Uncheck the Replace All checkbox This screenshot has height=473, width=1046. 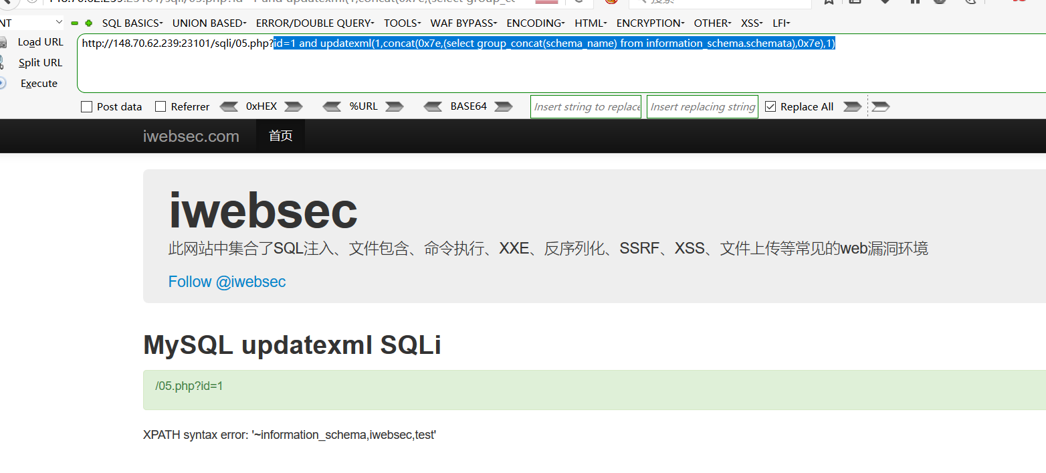click(770, 106)
